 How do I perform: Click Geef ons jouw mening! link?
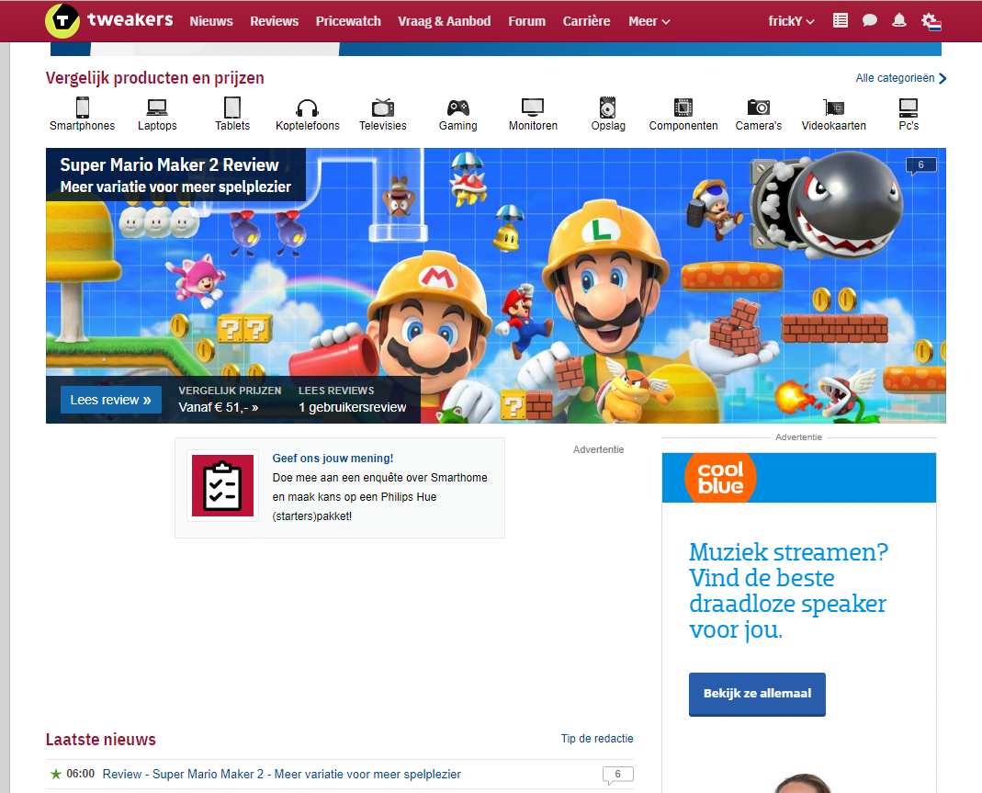[x=333, y=459]
